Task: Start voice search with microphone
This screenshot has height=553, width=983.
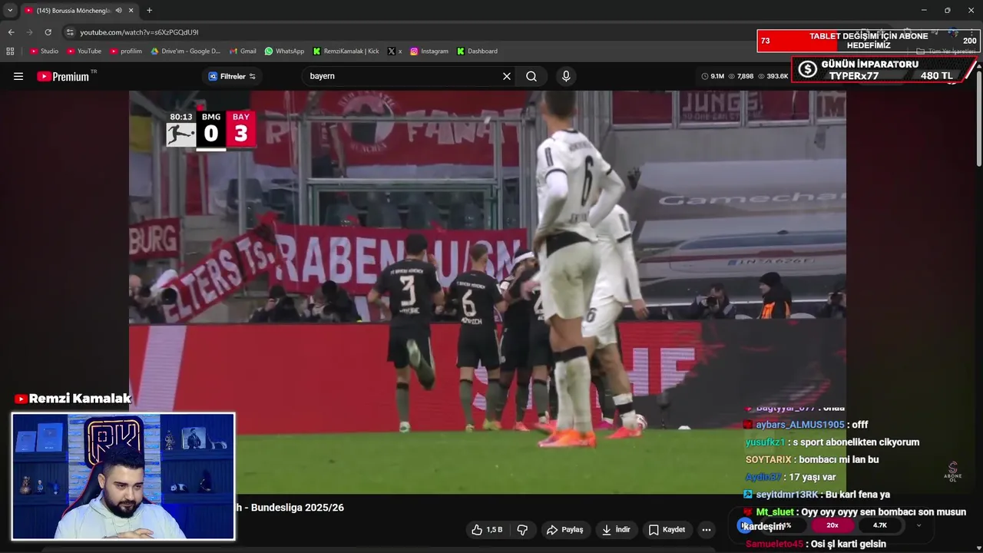Action: [x=566, y=76]
